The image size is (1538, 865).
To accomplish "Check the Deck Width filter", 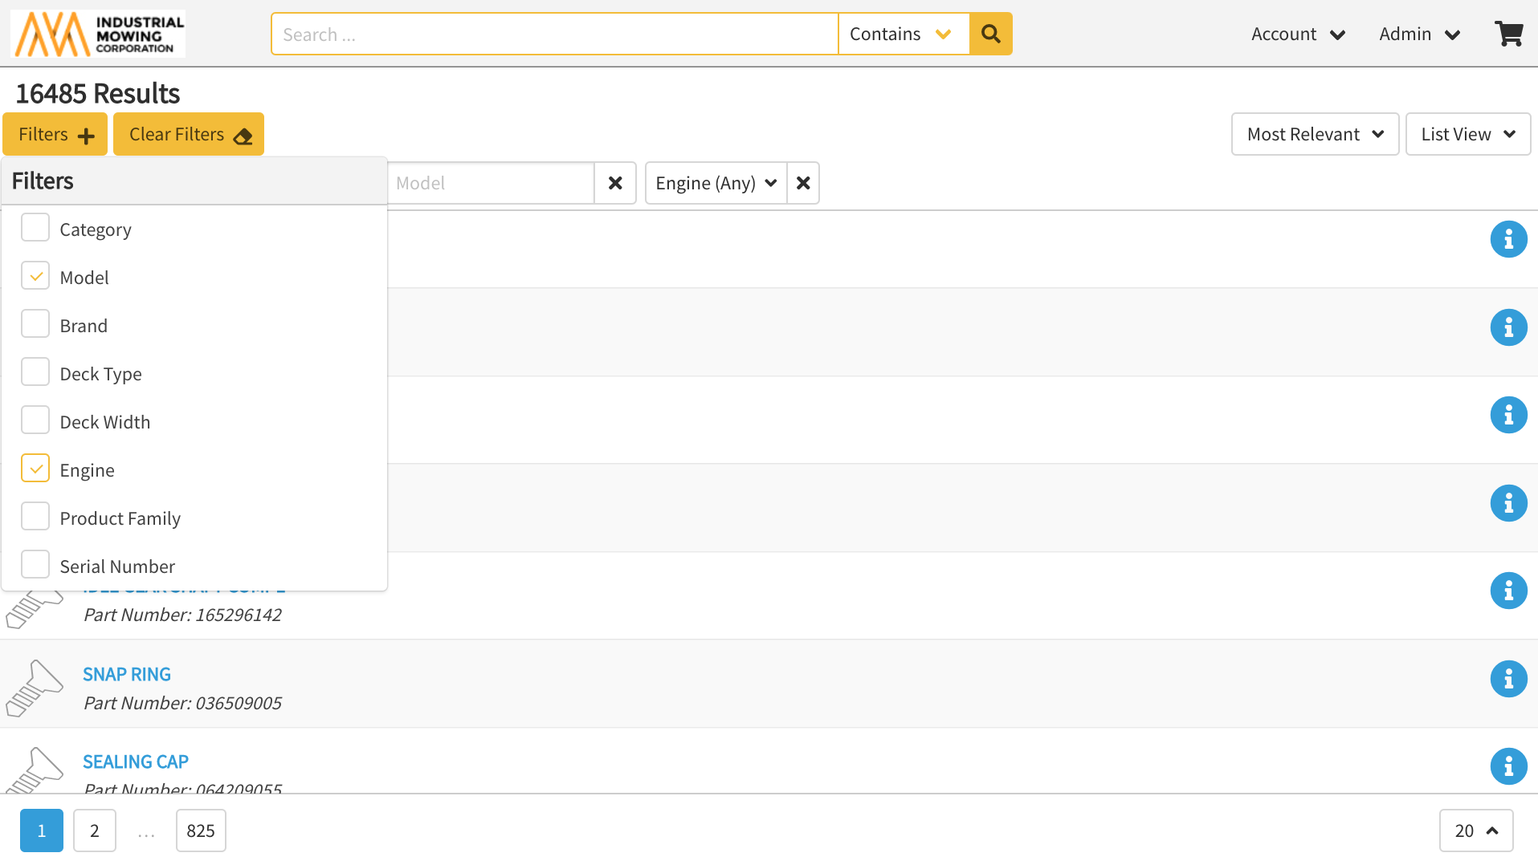I will (x=35, y=420).
